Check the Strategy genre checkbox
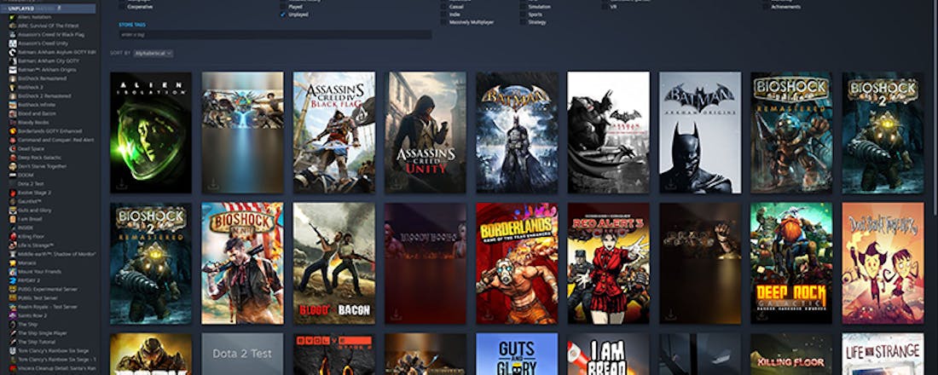Screen dimensions: 938x375 coord(523,21)
